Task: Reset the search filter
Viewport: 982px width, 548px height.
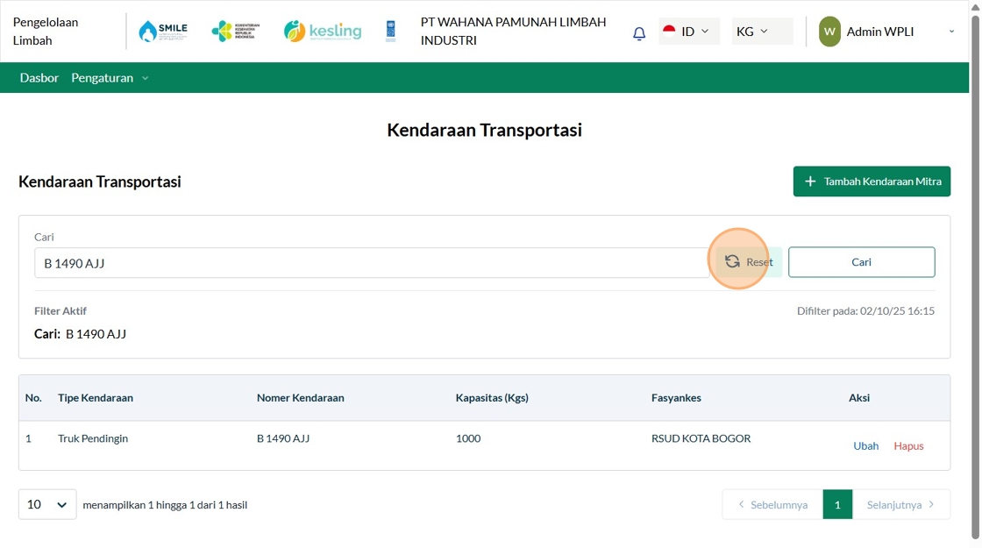Action: click(749, 262)
